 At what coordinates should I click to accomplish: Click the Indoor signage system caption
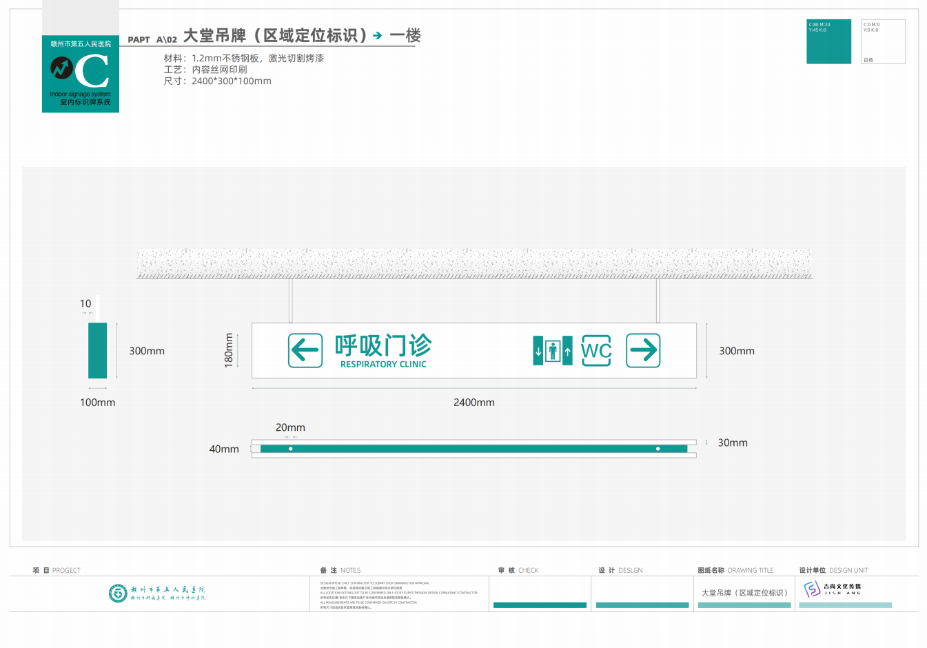81,94
